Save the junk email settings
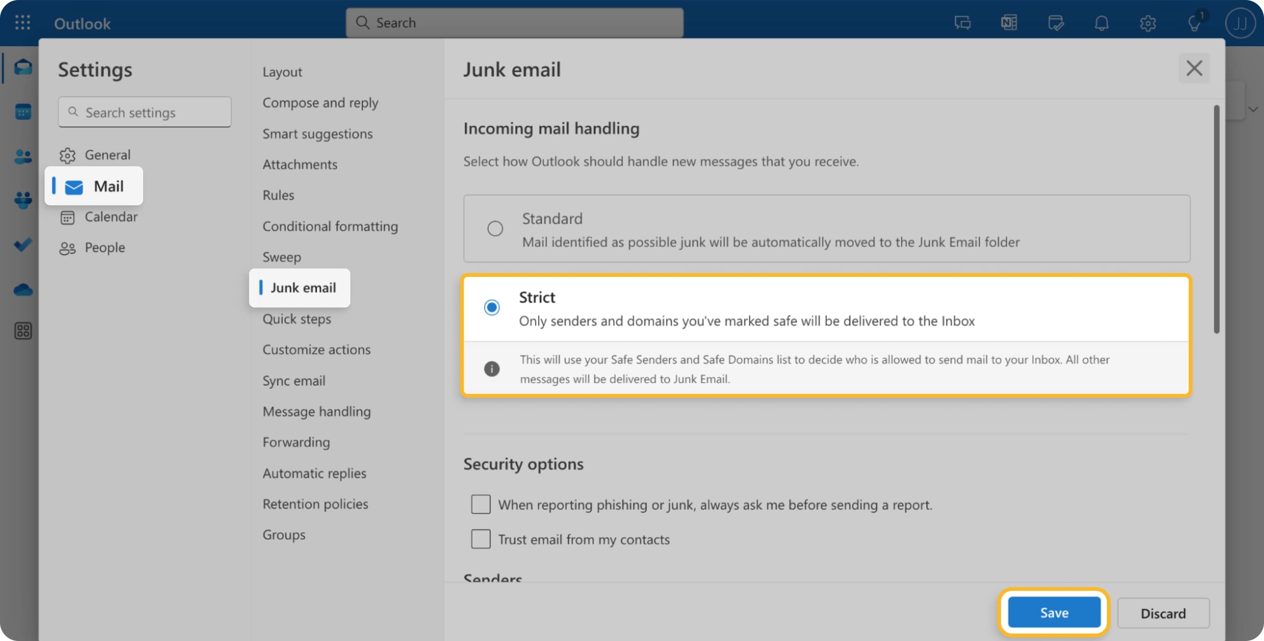The height and width of the screenshot is (641, 1264). pos(1054,612)
